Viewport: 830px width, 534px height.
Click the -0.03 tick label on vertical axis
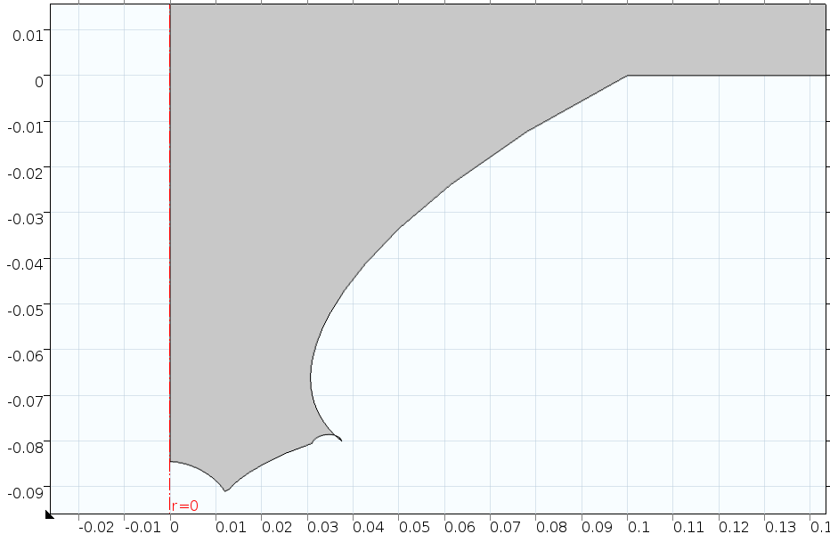26,219
